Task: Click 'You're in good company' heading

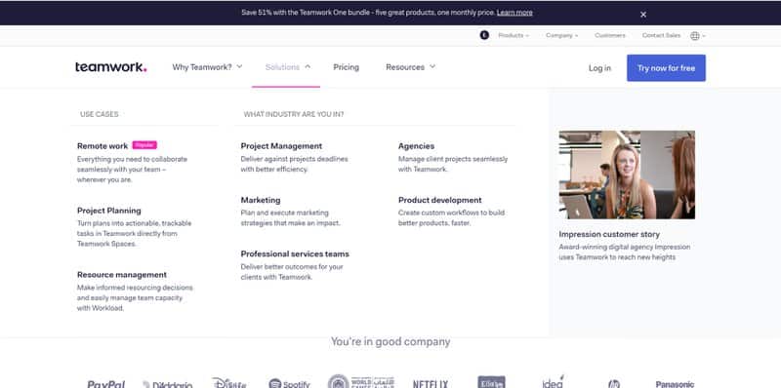Action: [x=390, y=342]
